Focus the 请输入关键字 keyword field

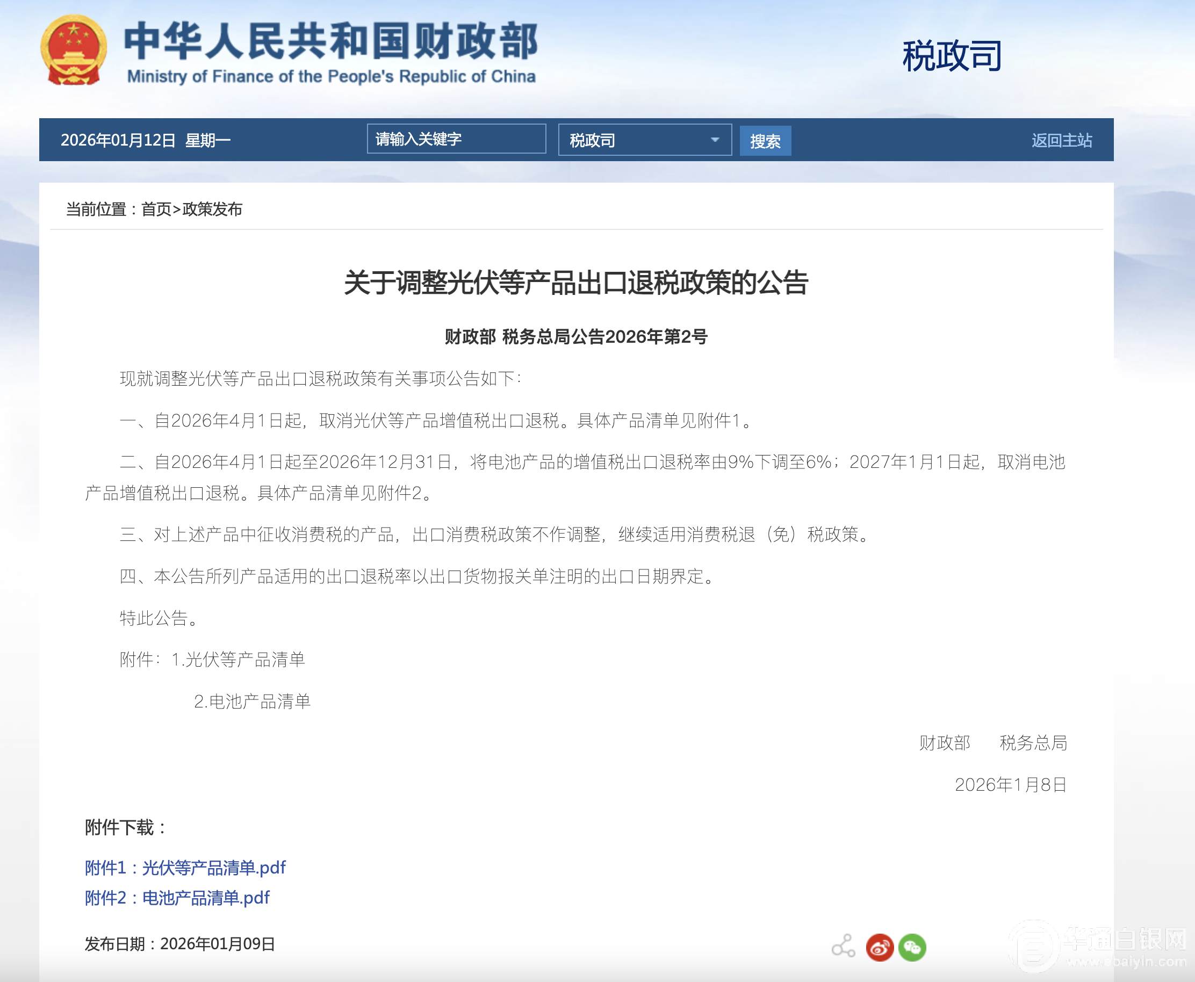pos(456,139)
